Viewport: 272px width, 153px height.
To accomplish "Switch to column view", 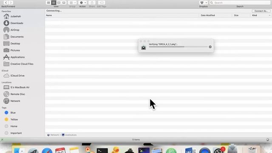I will tap(59, 3).
